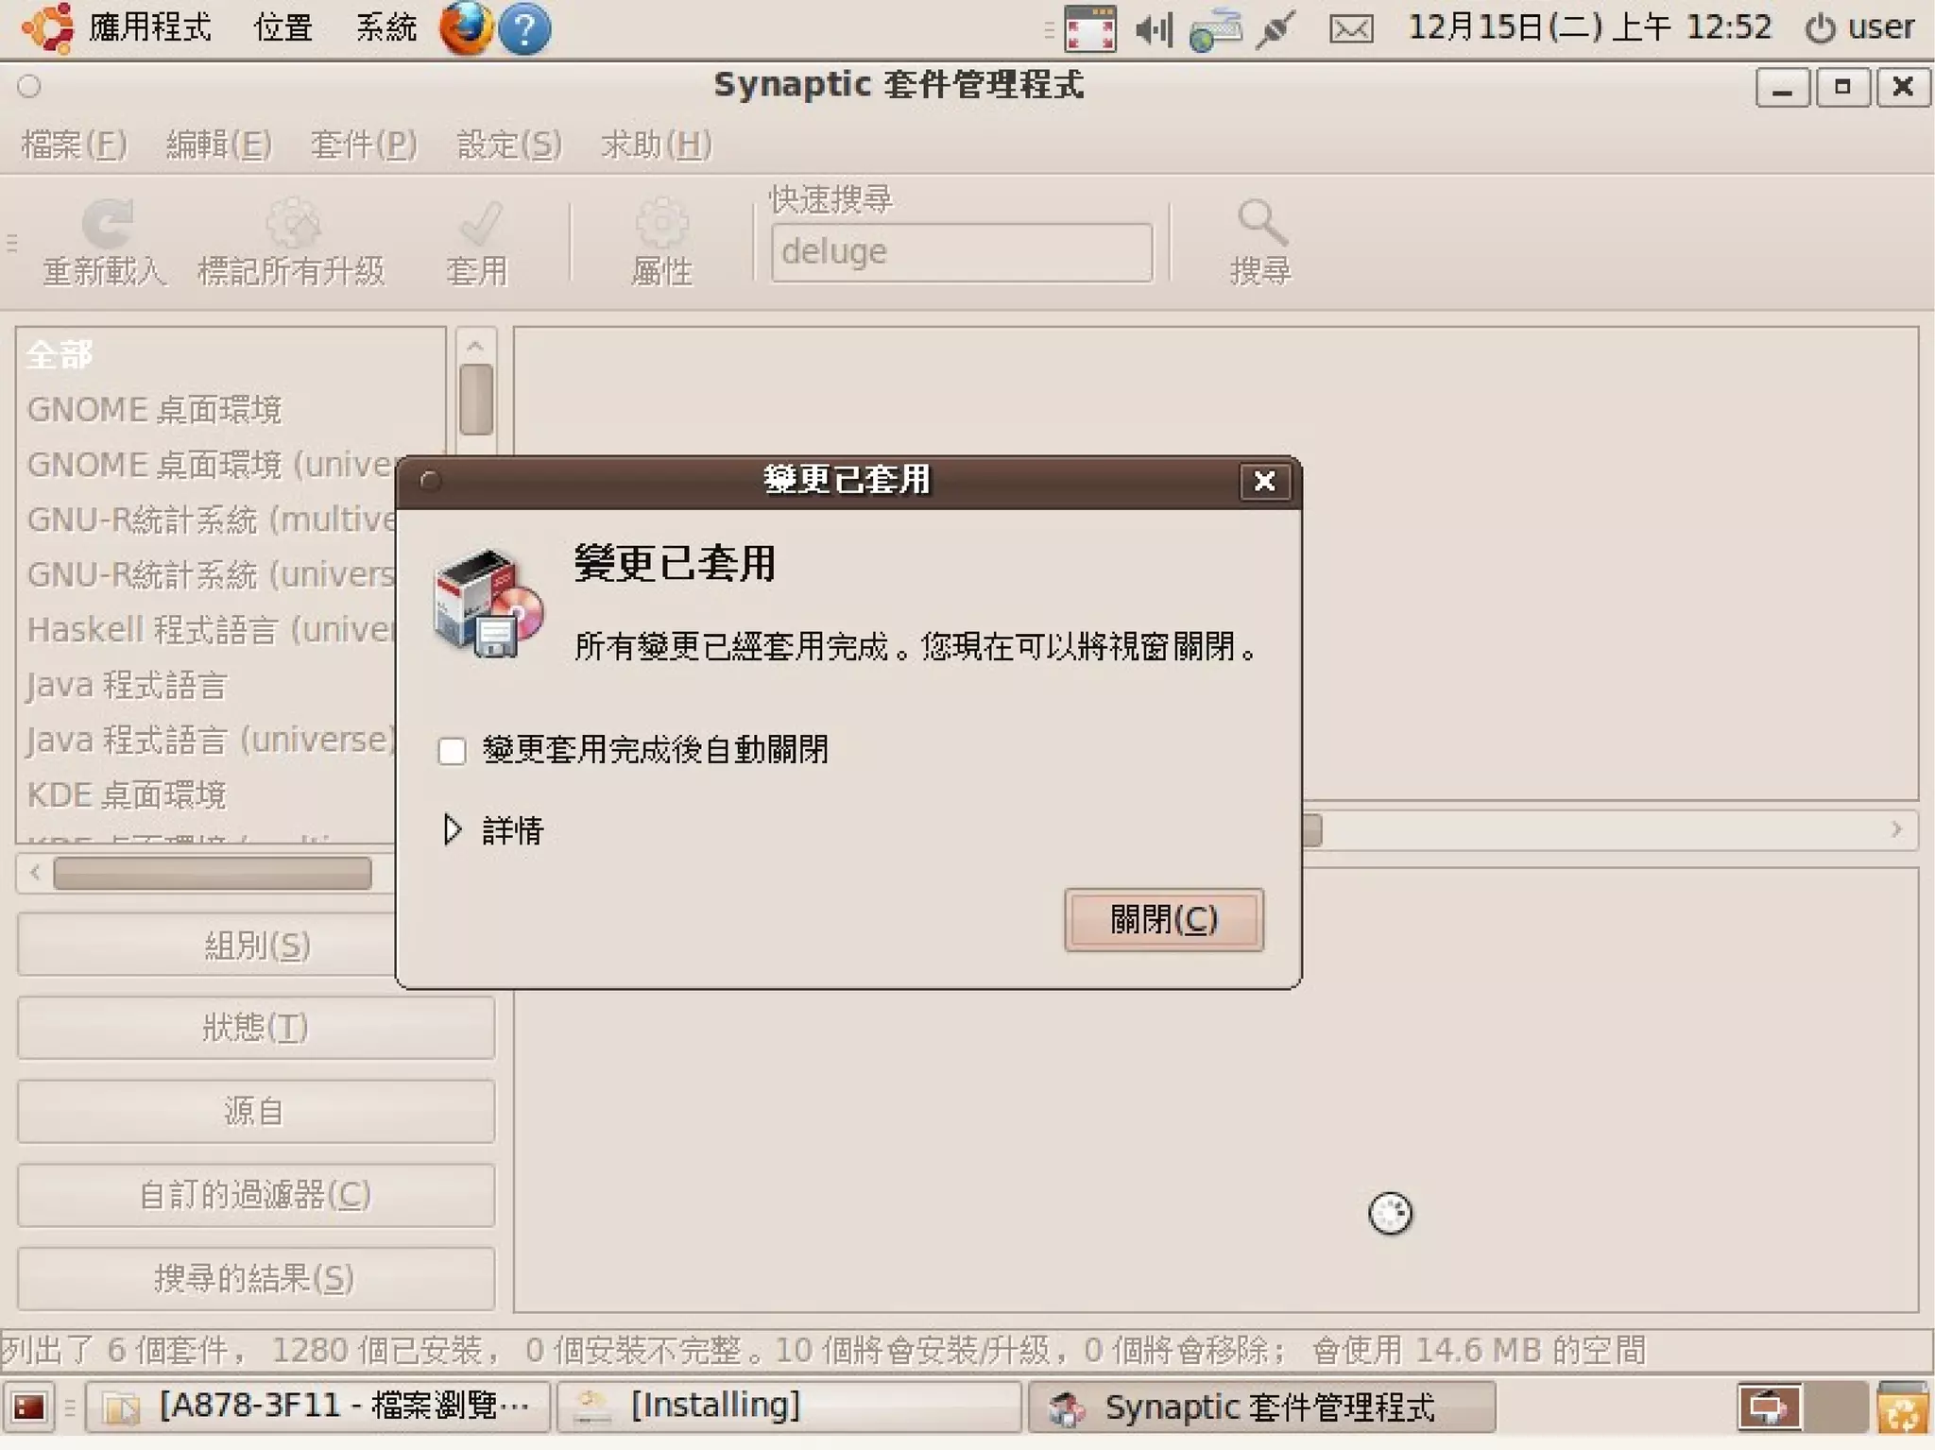
Task: Click the Ubuntu logo in top panel
Action: point(47,27)
